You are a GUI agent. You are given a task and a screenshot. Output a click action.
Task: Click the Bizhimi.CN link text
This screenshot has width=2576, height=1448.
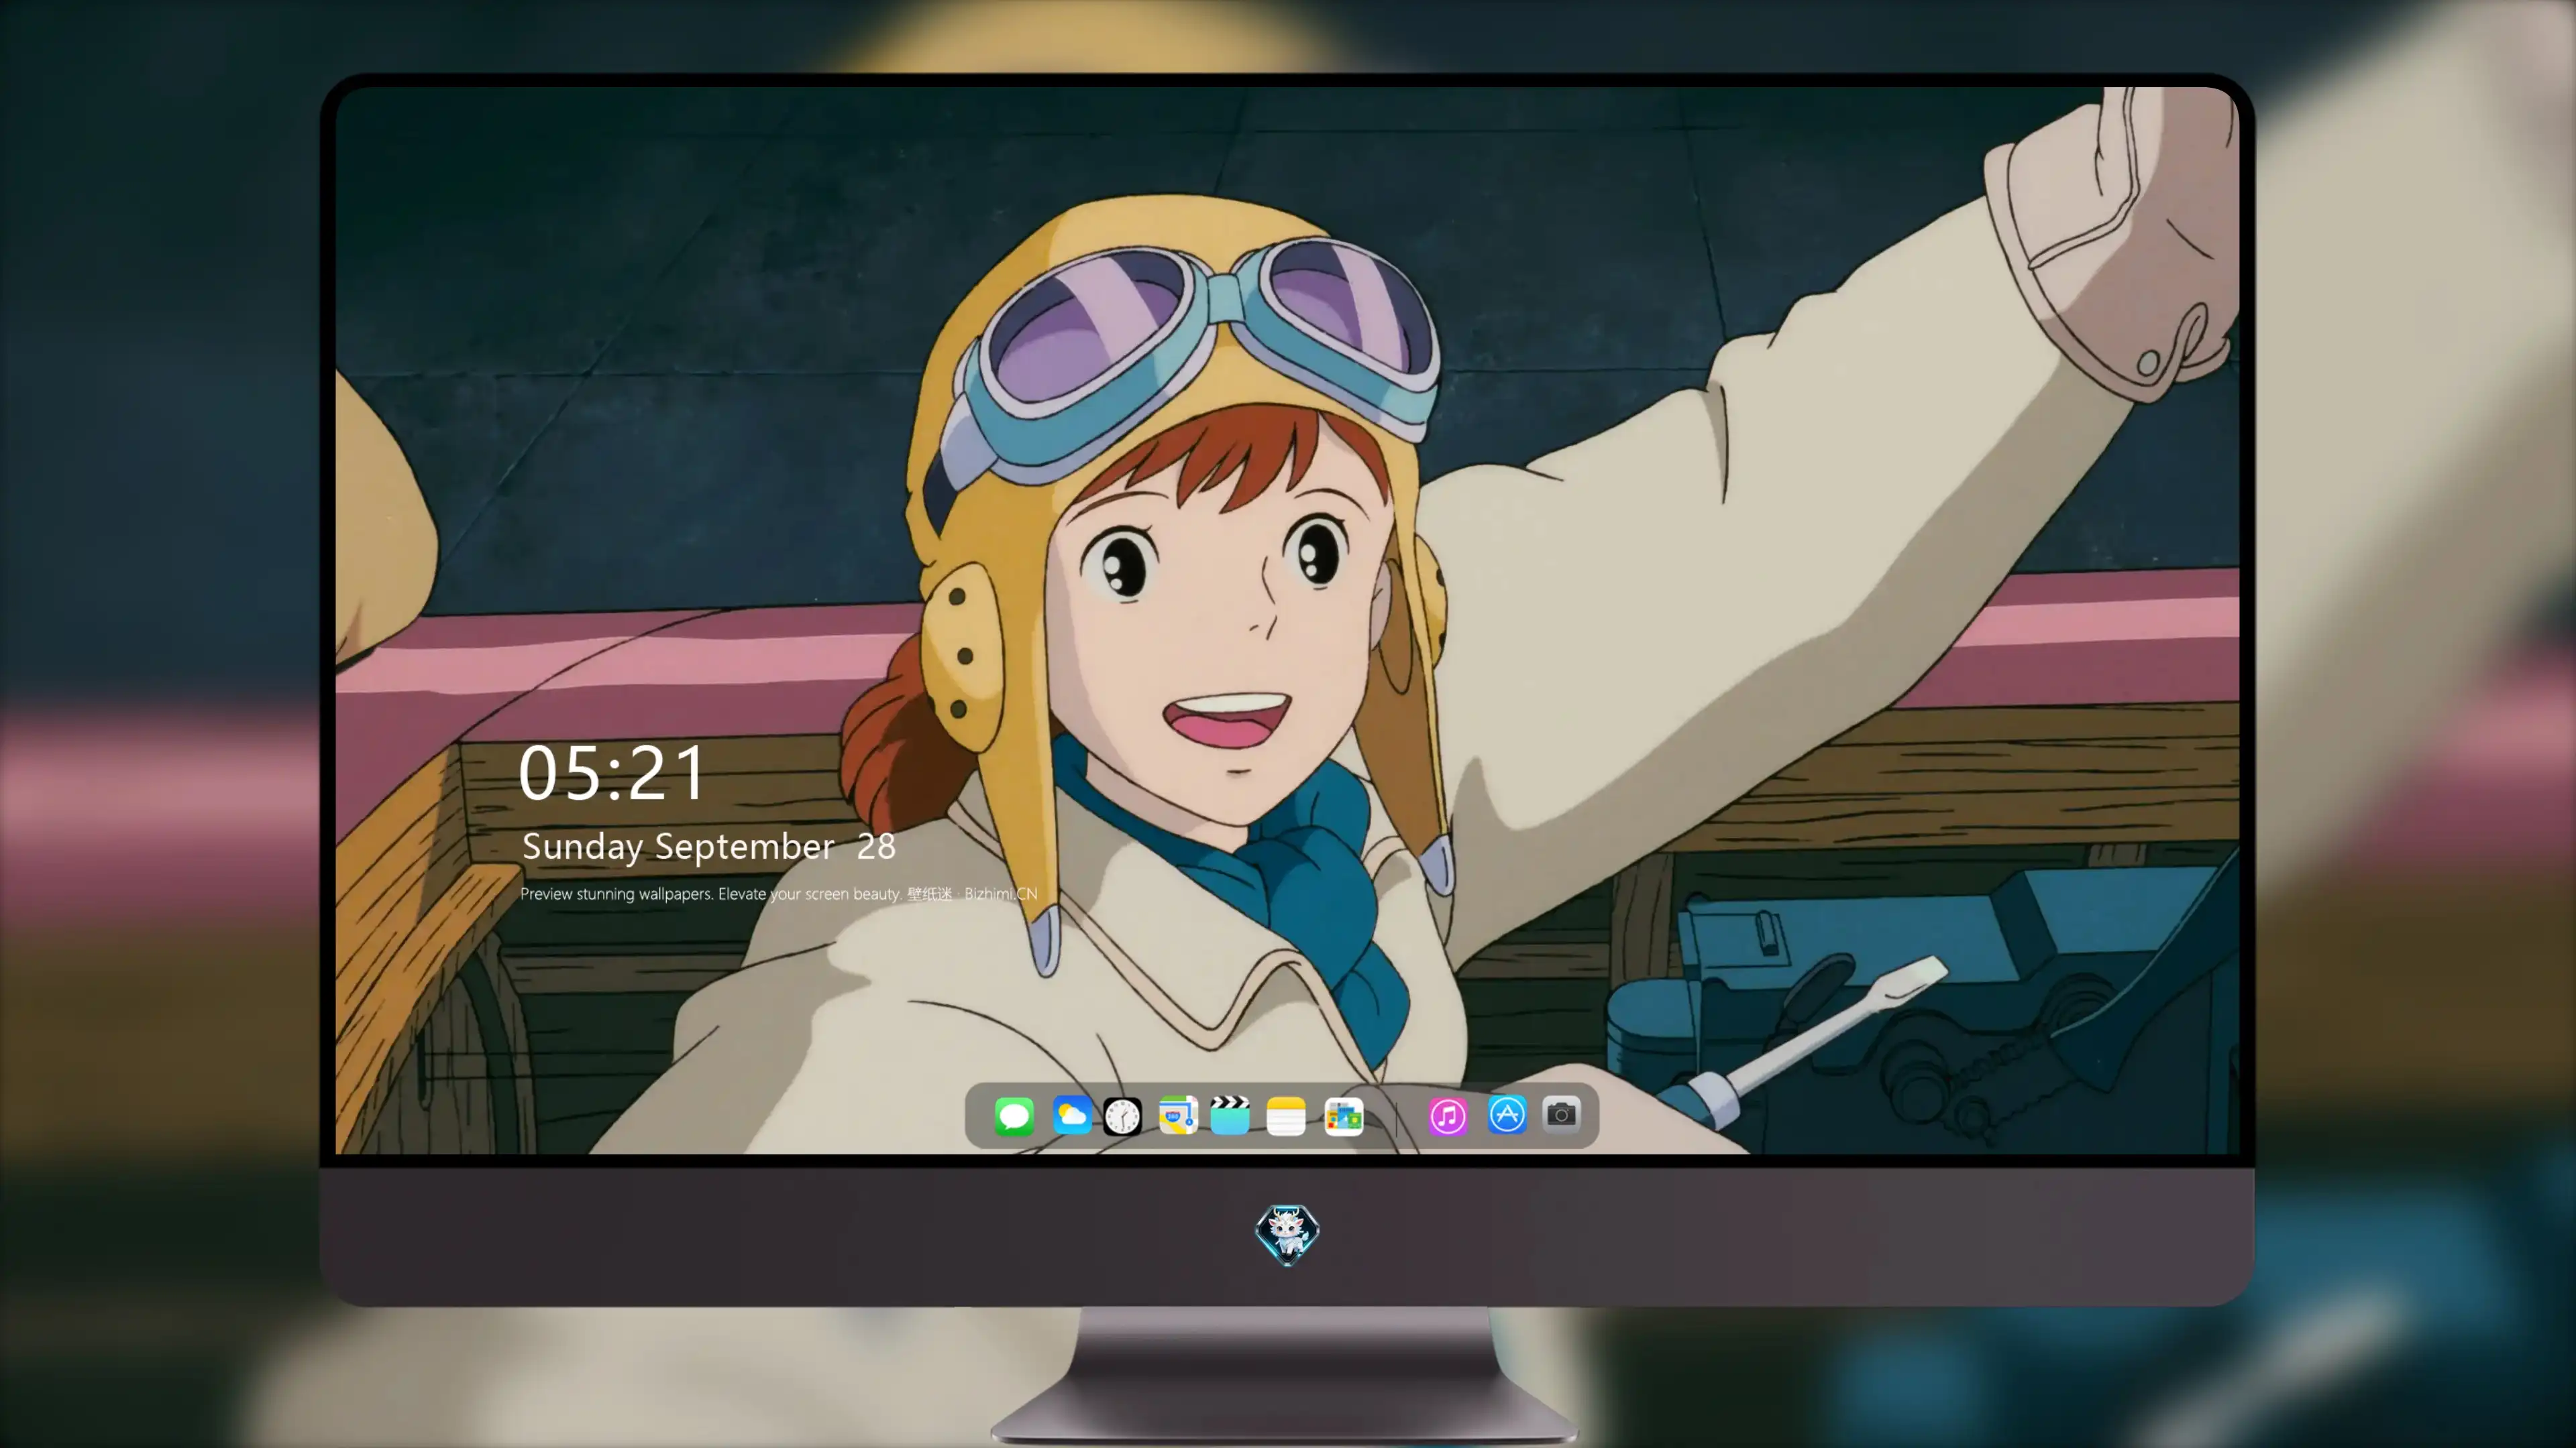tap(1001, 894)
